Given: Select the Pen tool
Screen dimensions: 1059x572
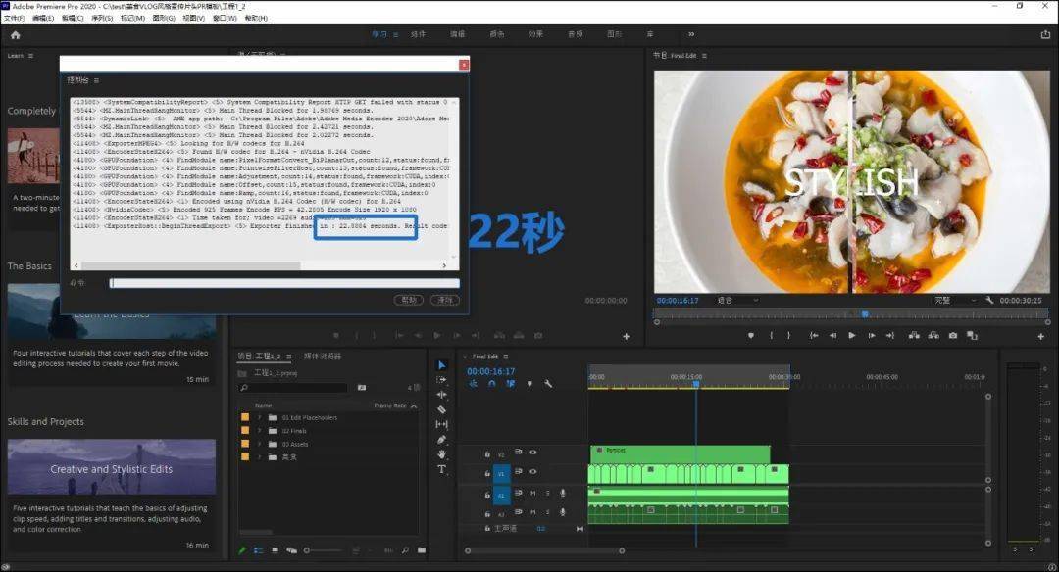Looking at the screenshot, I should pyautogui.click(x=441, y=439).
